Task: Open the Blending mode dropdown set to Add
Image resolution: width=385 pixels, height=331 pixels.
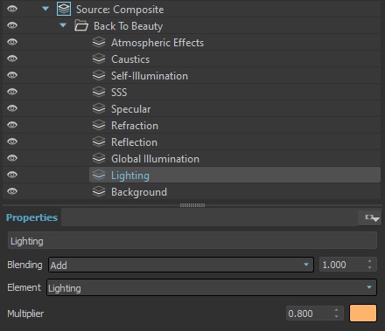Action: click(x=181, y=265)
